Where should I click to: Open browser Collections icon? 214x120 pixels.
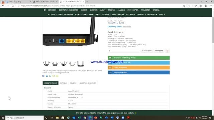(201, 6)
